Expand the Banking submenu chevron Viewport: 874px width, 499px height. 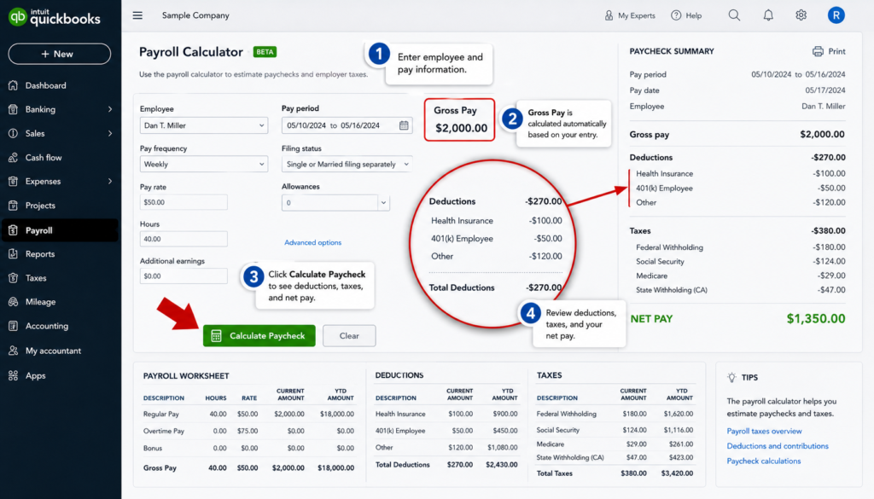click(x=110, y=109)
